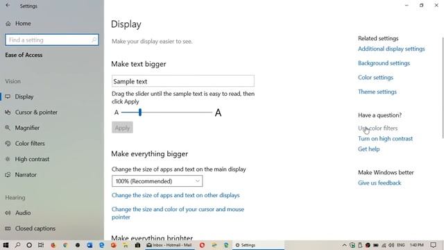Go back with the Settings back arrow

tap(8, 6)
